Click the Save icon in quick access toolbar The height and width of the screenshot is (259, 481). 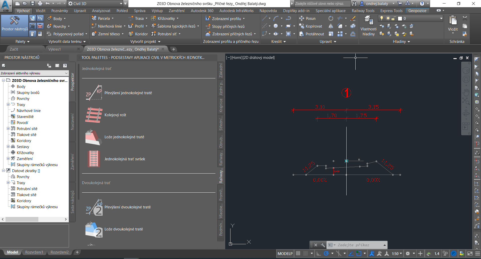click(x=32, y=4)
